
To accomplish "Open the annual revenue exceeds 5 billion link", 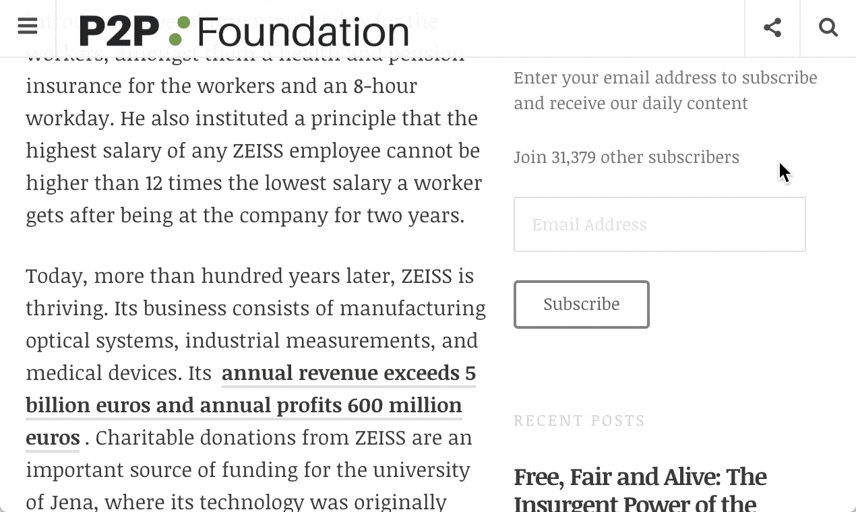I will coord(348,373).
